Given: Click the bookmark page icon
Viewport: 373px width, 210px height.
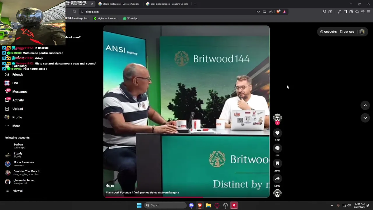Looking at the screenshot, I should (x=74, y=12).
